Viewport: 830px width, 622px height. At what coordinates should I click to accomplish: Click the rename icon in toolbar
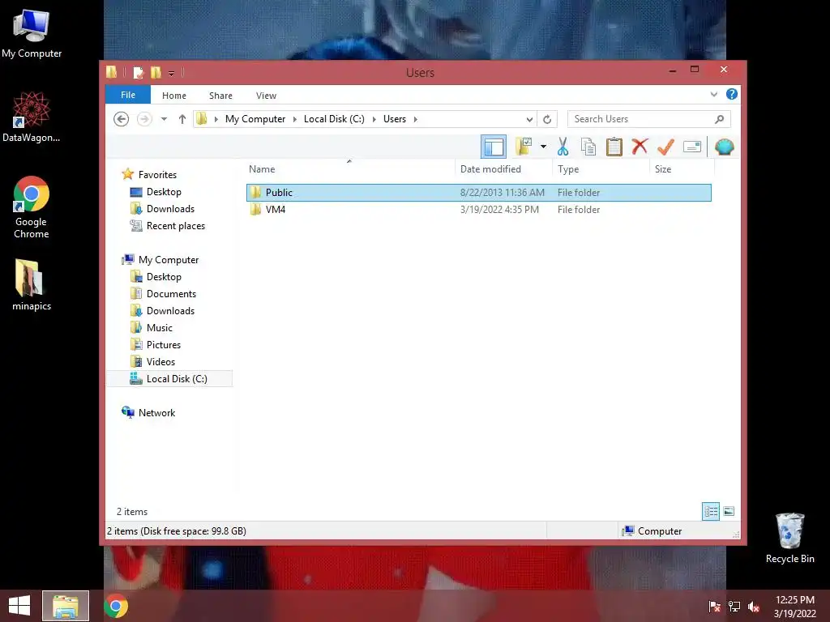692,147
